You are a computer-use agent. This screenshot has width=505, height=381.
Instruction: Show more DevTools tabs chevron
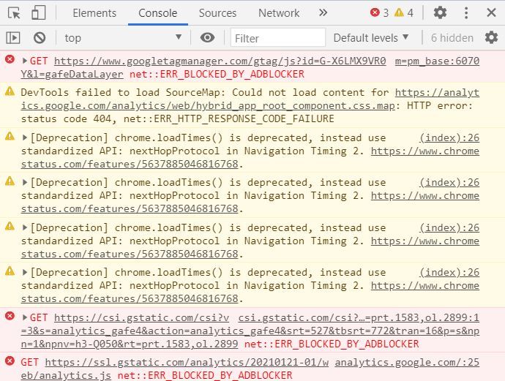point(323,13)
